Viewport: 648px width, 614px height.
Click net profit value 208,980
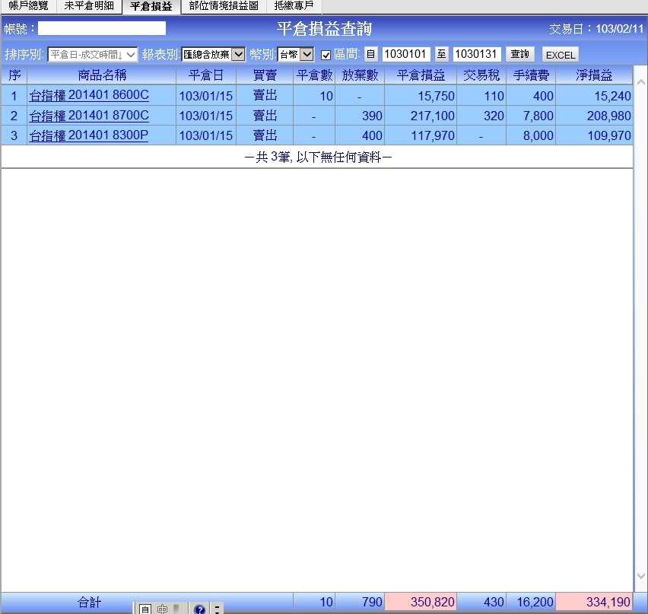[608, 116]
